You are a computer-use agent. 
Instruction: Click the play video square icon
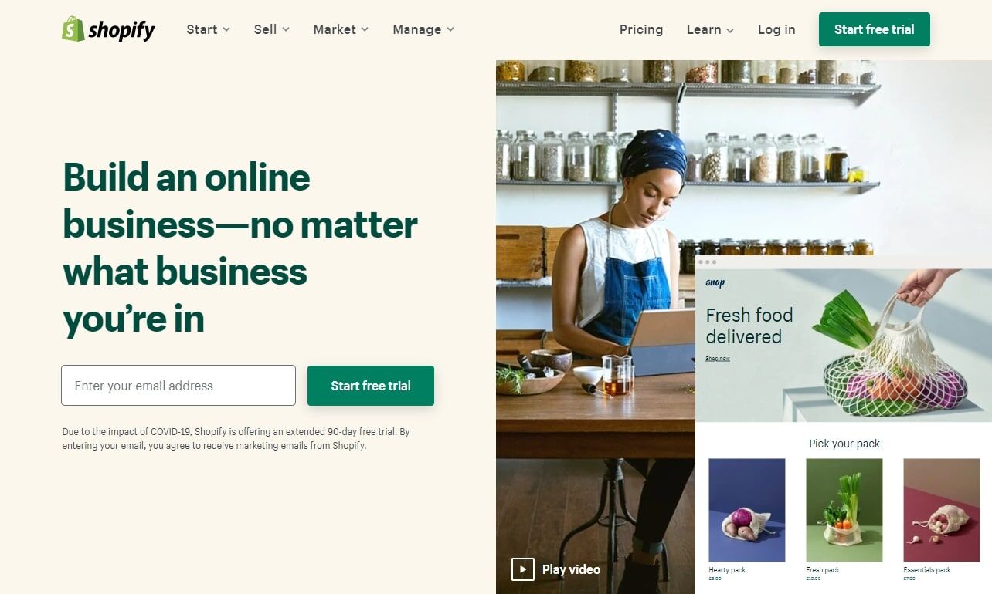point(523,569)
